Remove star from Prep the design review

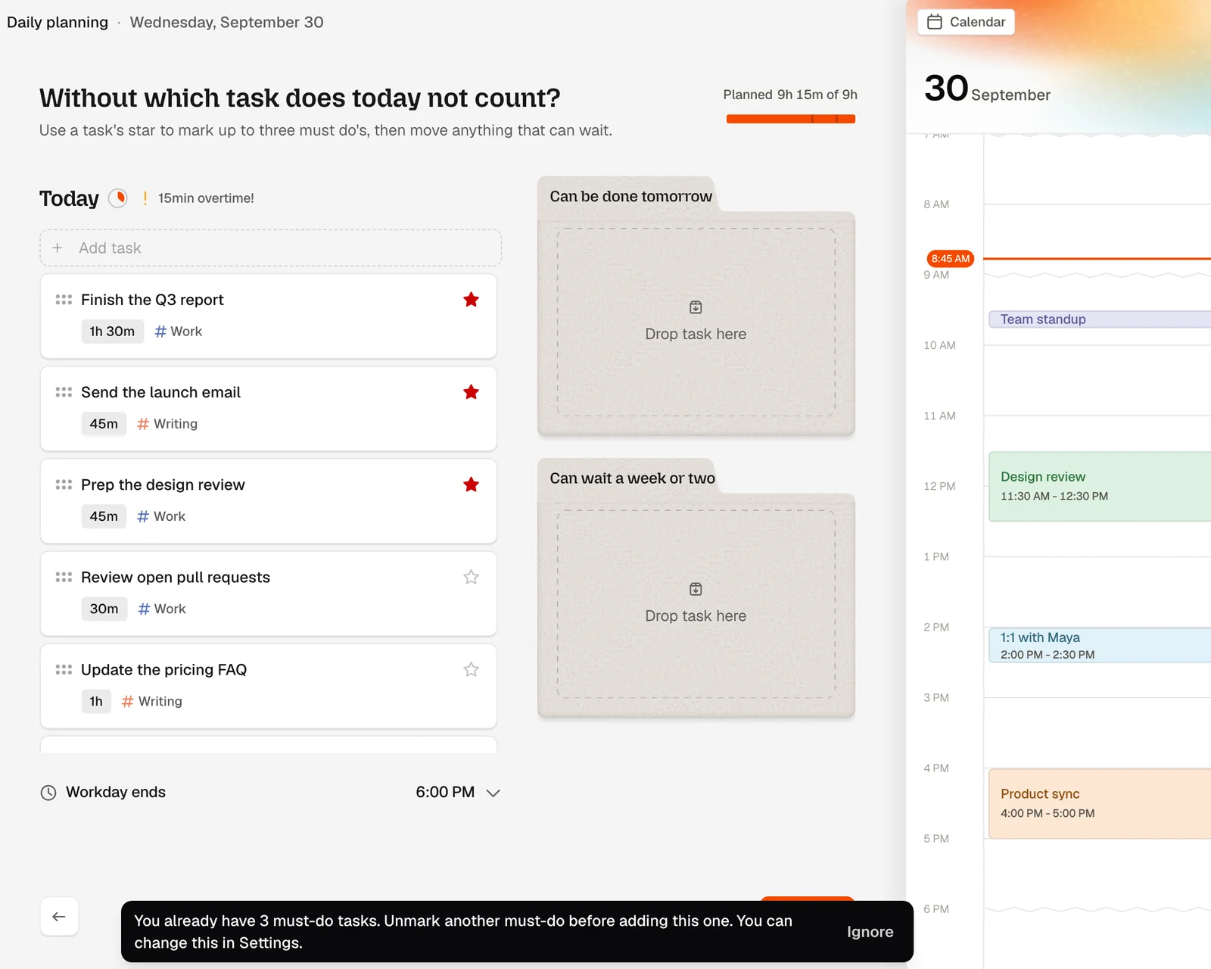pyautogui.click(x=471, y=484)
